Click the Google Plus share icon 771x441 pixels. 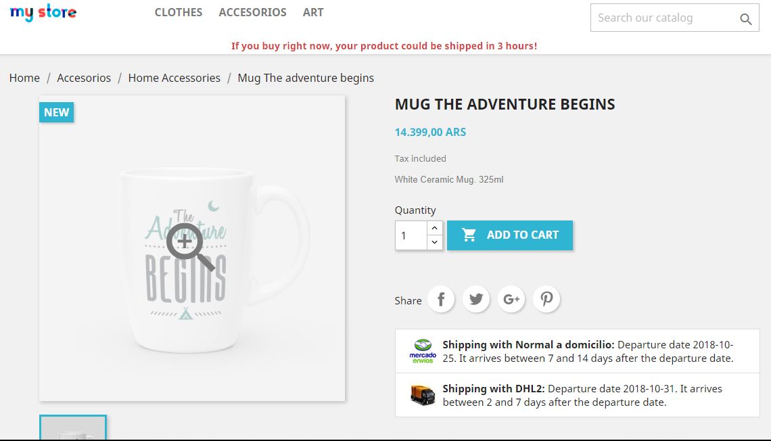(511, 299)
